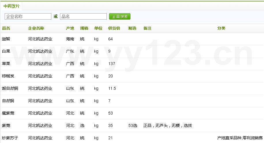
Task: Select the 白果 product name
Action: [6, 51]
